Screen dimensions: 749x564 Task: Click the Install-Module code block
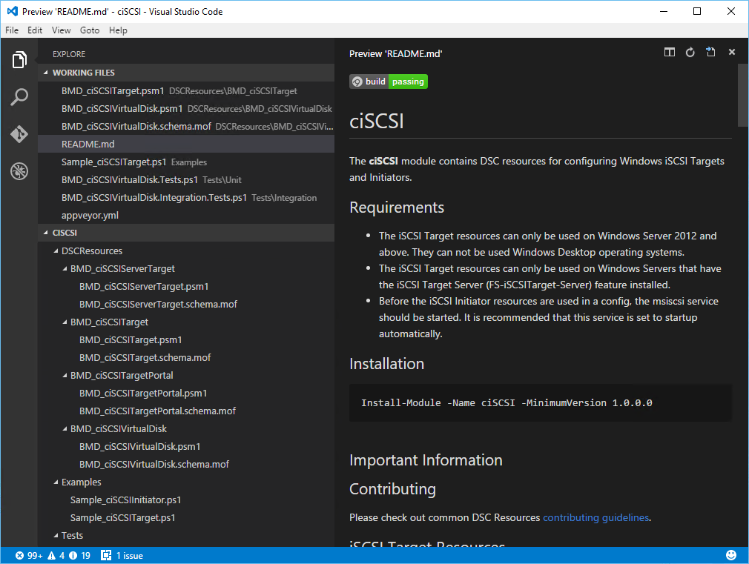[x=541, y=403]
